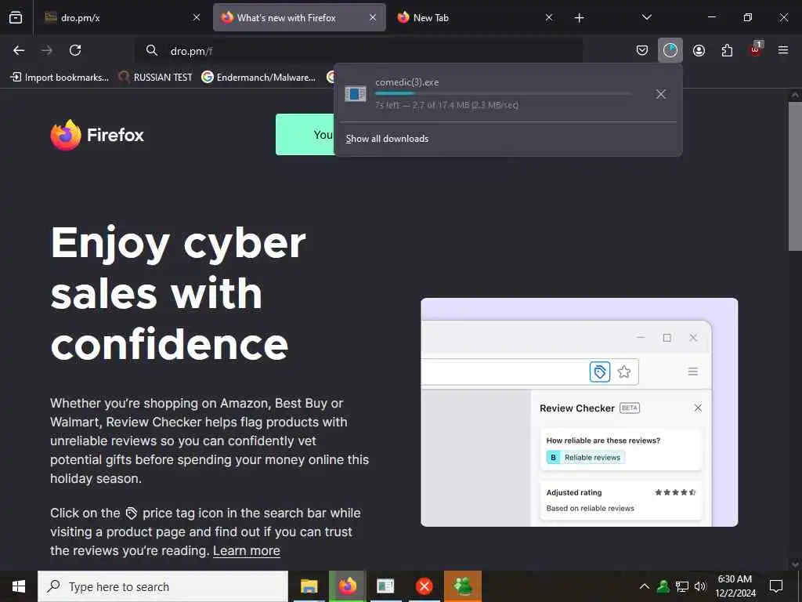Expand the list all tabs dropdown

point(646,17)
